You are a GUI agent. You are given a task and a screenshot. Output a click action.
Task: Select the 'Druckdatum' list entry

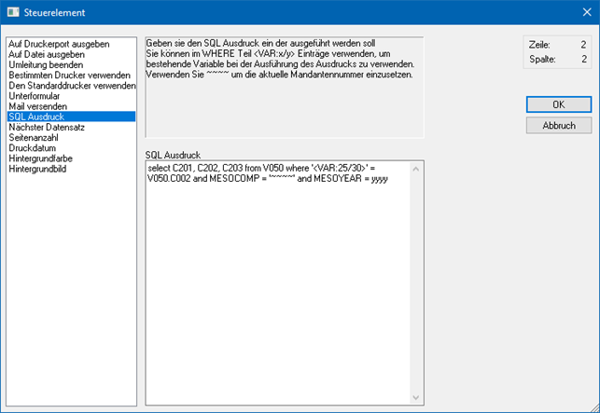pos(33,147)
